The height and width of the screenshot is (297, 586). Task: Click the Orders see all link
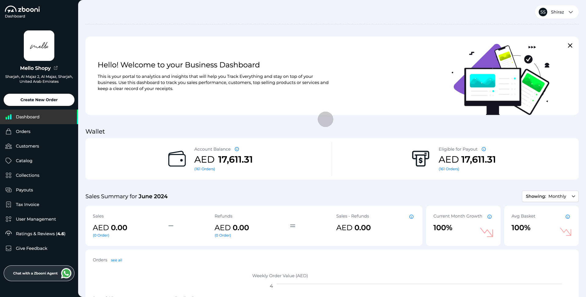click(116, 260)
